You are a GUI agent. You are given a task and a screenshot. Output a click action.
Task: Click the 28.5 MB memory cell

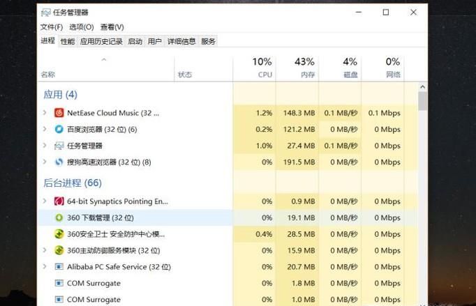[297, 234]
